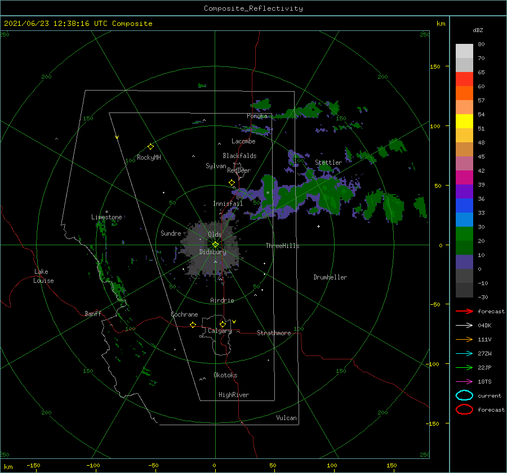The width and height of the screenshot is (507, 473).
Task: Click the purple 0 dBZ color swatch
Action: [x=464, y=262]
